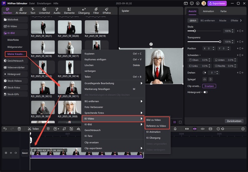The image size is (248, 172).
Task: Toggle the timeline track mute speaker icon
Action: click(x=16, y=153)
